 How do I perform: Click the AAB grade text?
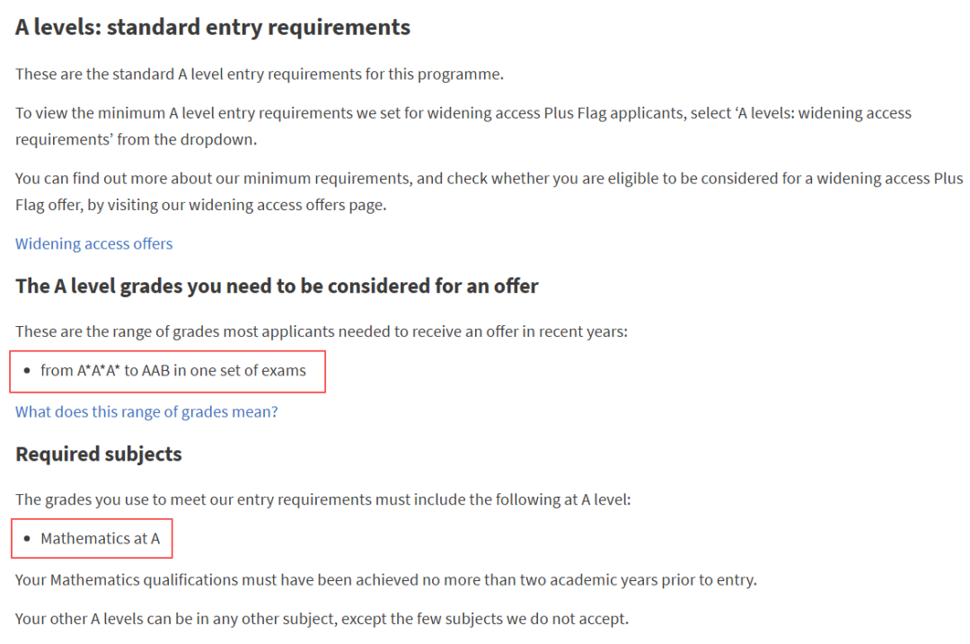coord(156,370)
